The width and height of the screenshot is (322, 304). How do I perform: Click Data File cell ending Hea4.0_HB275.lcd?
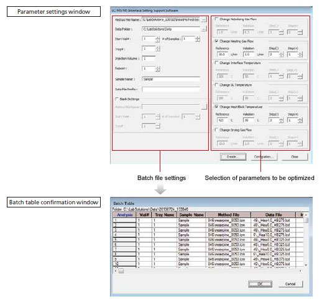pyautogui.click(x=274, y=220)
